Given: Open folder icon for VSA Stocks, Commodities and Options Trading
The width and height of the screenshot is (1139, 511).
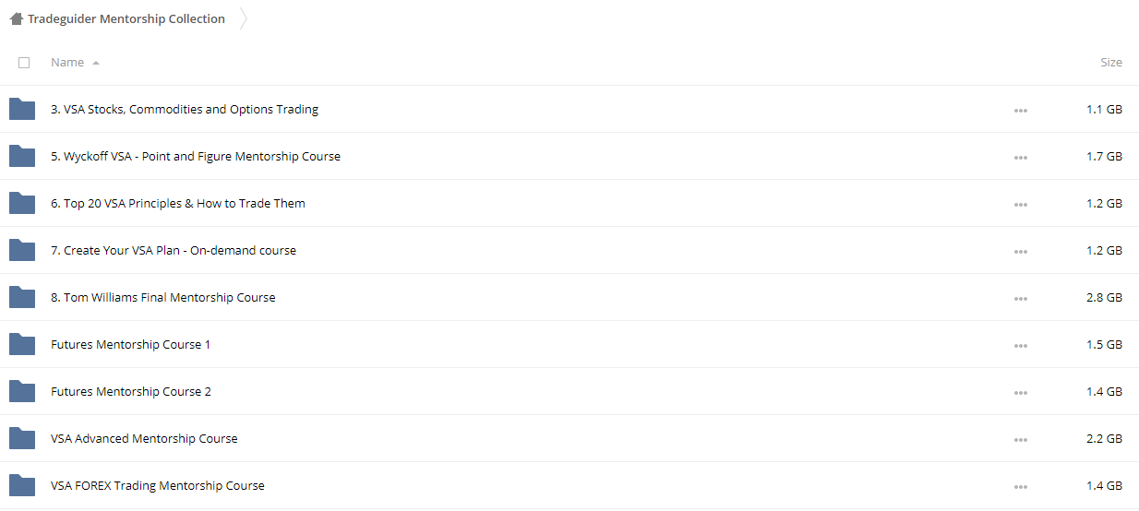Looking at the screenshot, I should pos(22,109).
